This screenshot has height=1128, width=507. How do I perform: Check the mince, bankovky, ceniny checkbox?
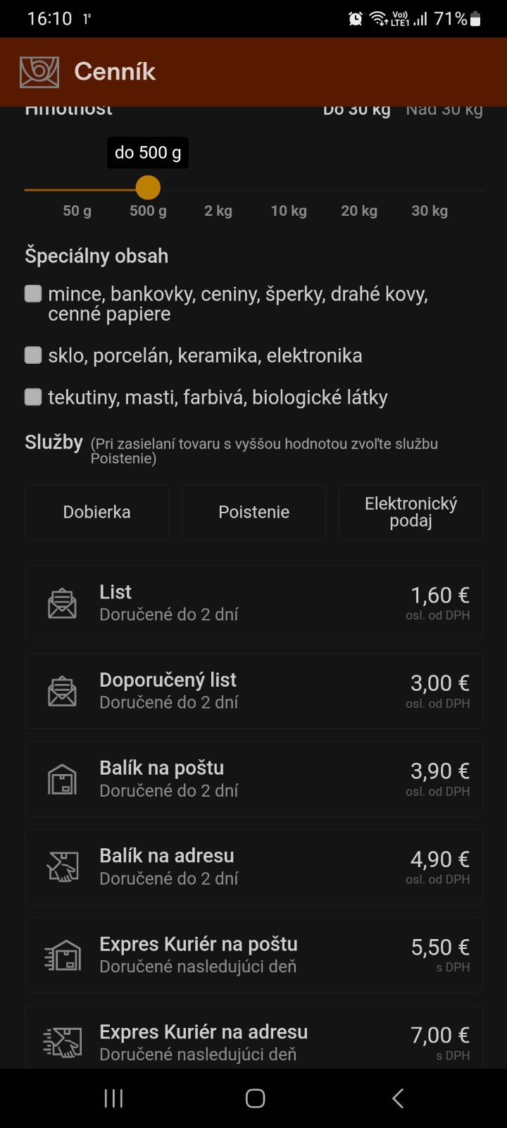(x=33, y=294)
